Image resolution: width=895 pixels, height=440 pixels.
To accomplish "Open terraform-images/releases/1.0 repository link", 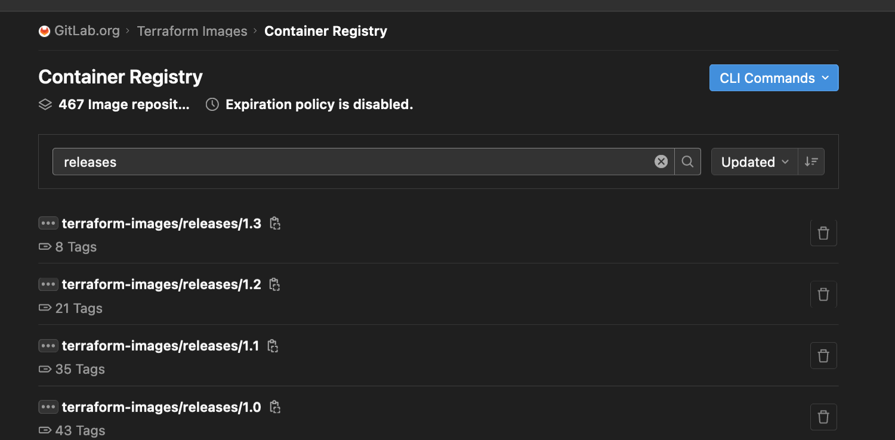I will click(x=161, y=407).
